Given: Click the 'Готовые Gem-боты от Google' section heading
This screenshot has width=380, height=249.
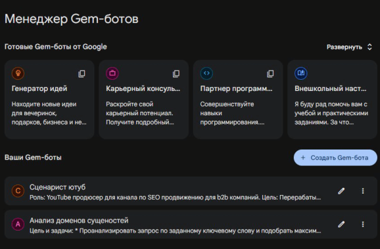Looking at the screenshot, I should tap(56, 47).
